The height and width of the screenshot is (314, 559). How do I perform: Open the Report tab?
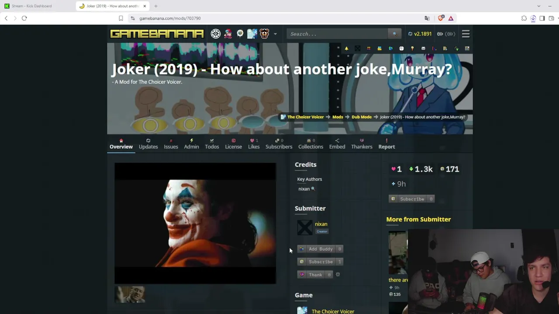point(386,144)
